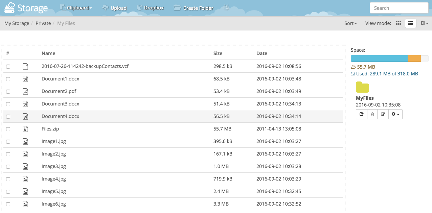Select the list view mode icon
The height and width of the screenshot is (213, 432).
click(x=411, y=23)
